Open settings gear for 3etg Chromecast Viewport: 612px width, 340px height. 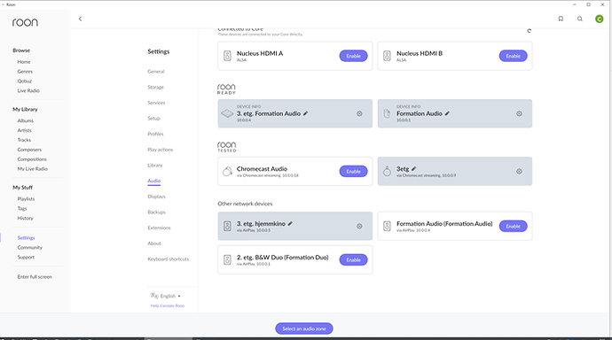[519, 172]
